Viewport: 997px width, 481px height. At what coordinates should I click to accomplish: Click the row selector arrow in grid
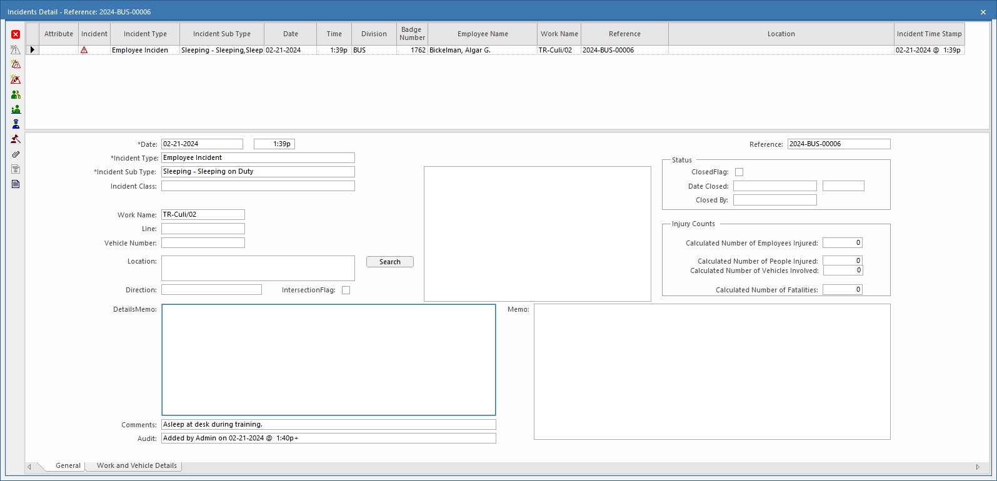click(32, 50)
